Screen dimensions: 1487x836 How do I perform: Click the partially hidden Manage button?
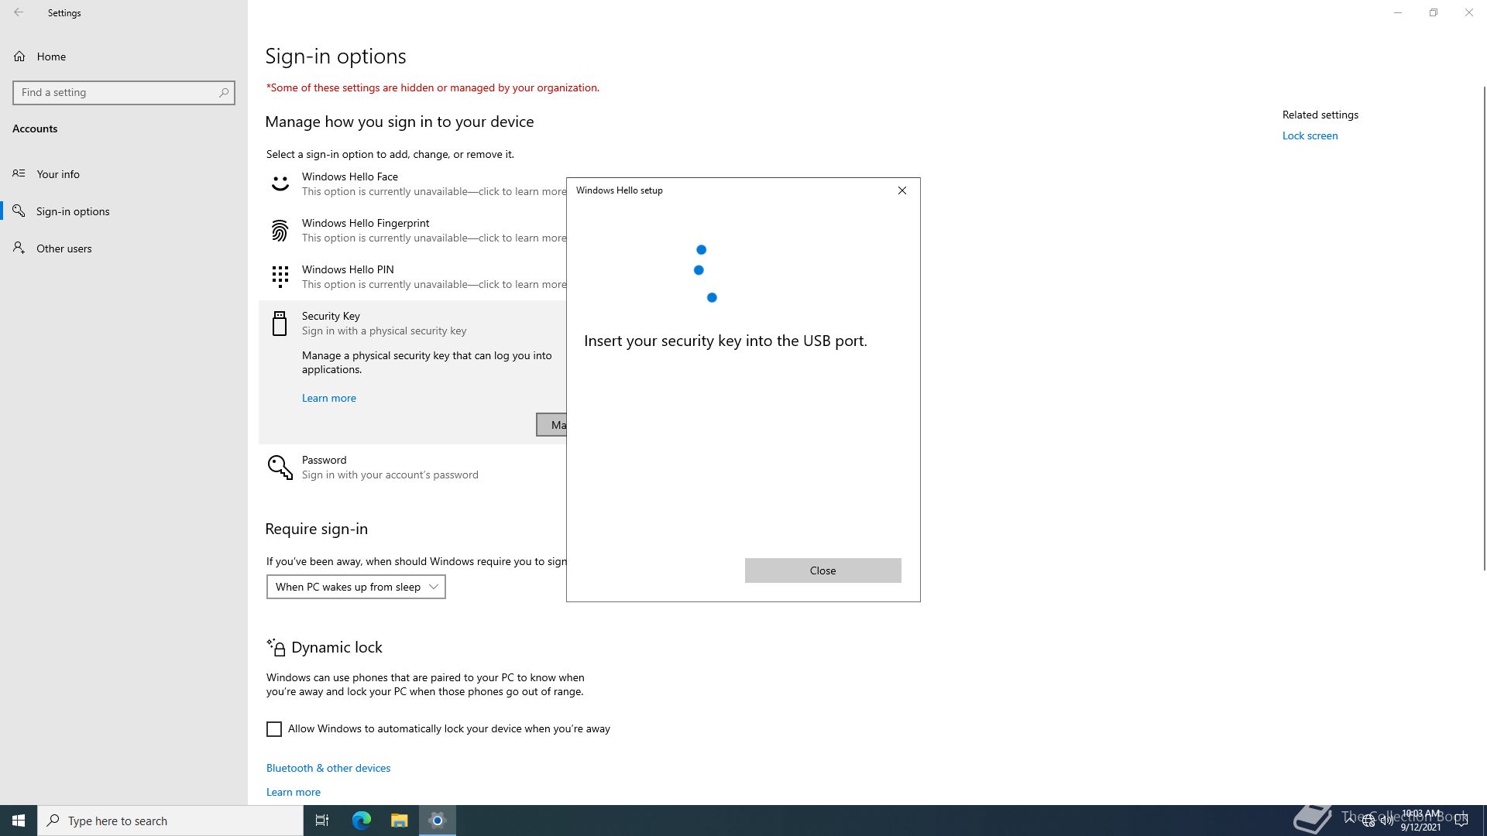coord(551,424)
